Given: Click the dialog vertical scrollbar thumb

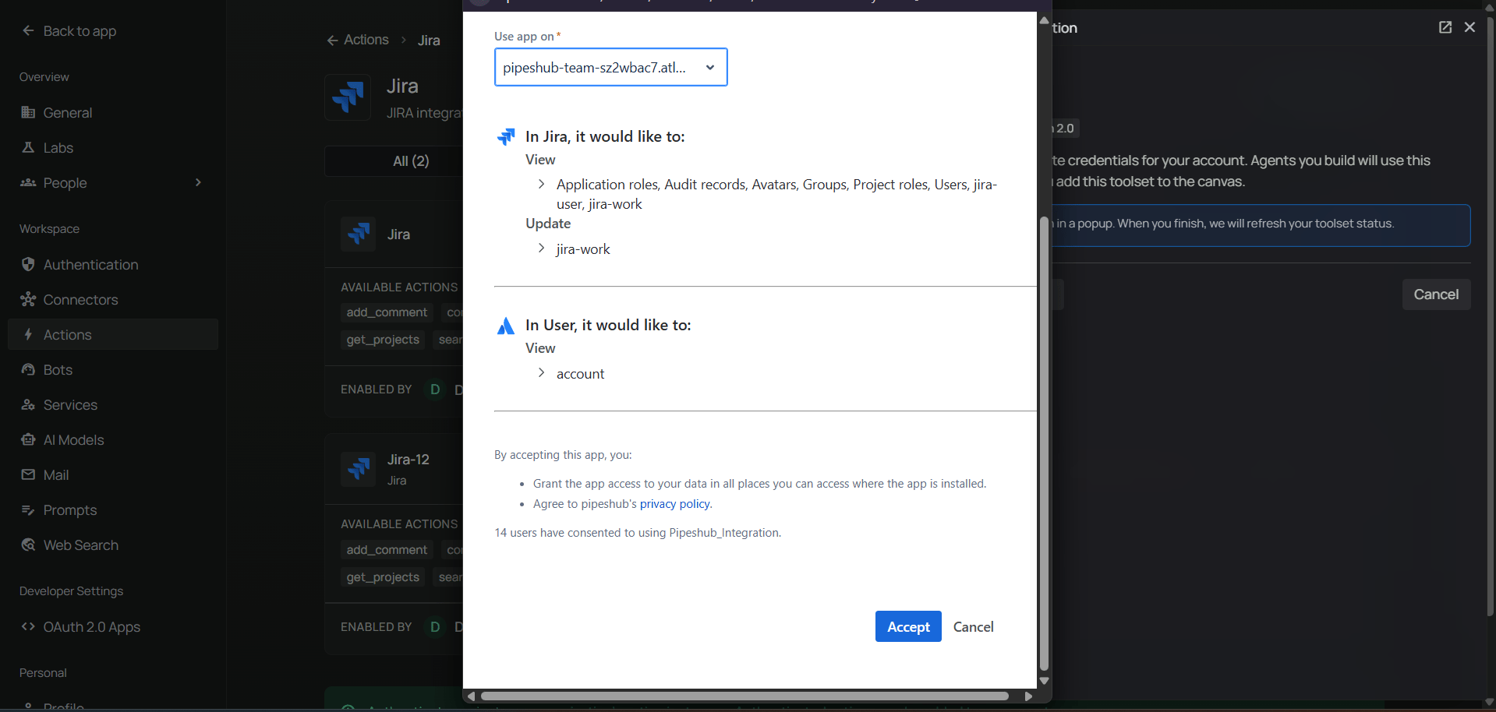Looking at the screenshot, I should coord(1044,444).
